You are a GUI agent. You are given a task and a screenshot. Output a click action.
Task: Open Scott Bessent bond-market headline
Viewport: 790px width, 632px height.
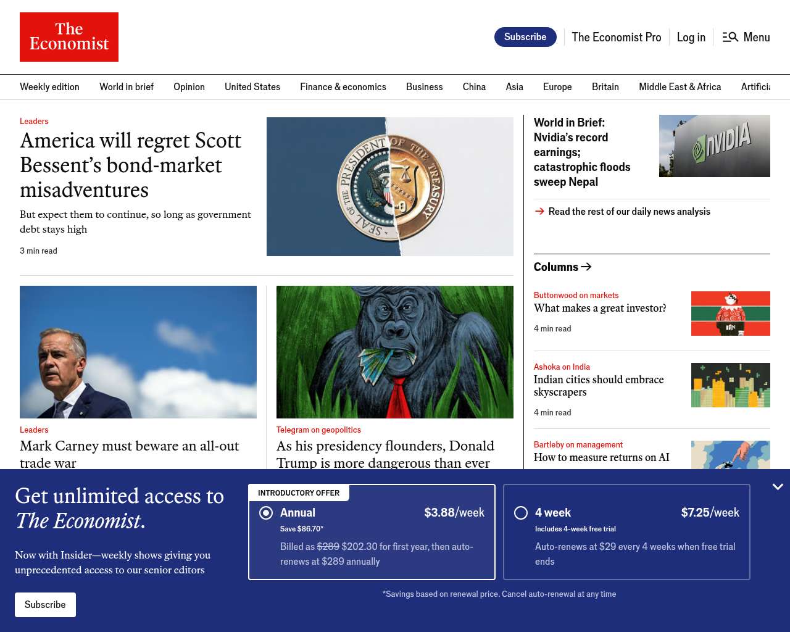[x=131, y=165]
